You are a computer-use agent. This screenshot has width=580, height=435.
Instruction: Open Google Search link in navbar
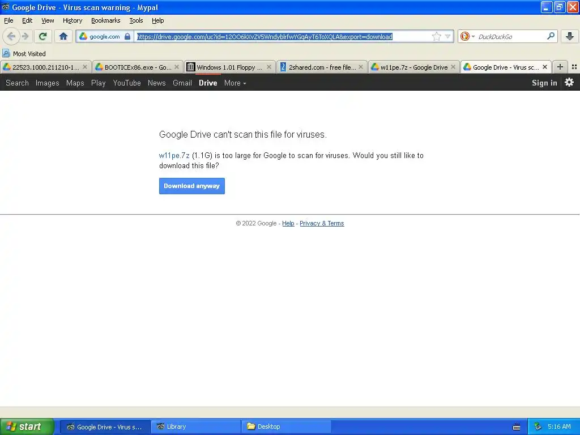pyautogui.click(x=17, y=83)
